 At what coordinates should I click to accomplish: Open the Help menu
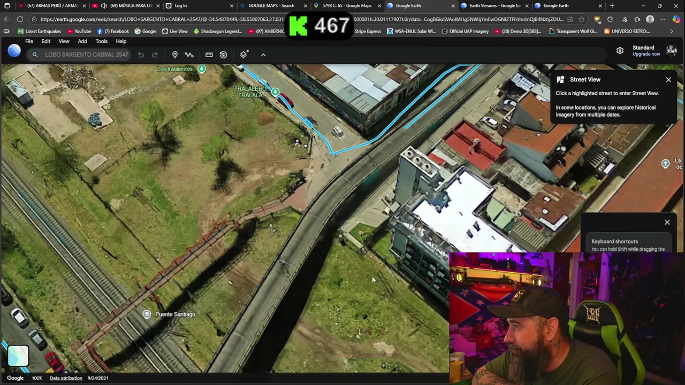pyautogui.click(x=121, y=41)
